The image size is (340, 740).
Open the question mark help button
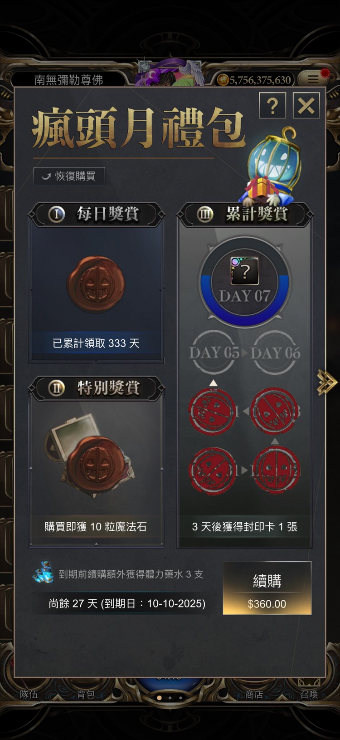272,106
